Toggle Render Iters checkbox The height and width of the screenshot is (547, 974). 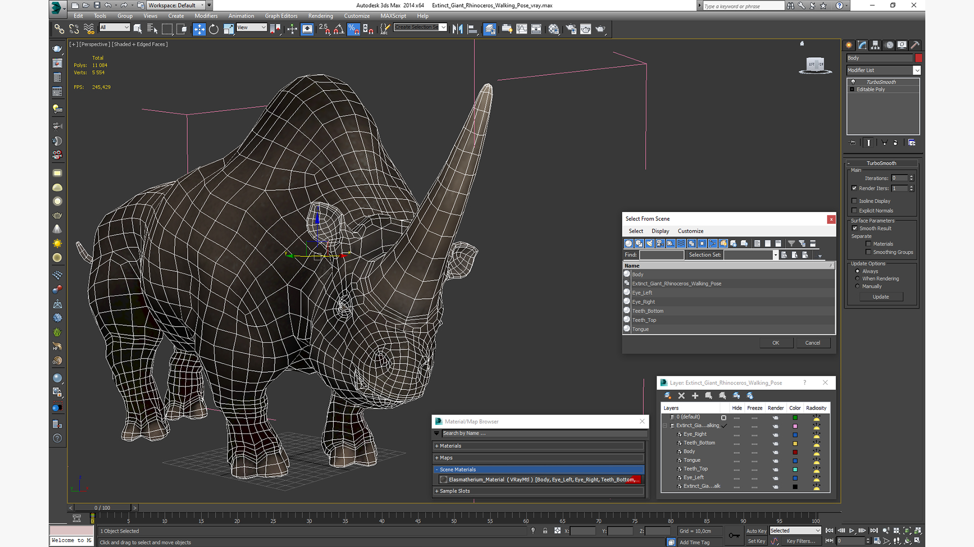coord(854,188)
